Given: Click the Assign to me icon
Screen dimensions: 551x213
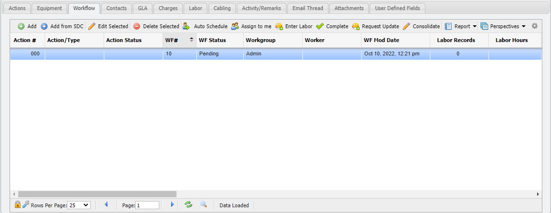Looking at the screenshot, I should (234, 26).
